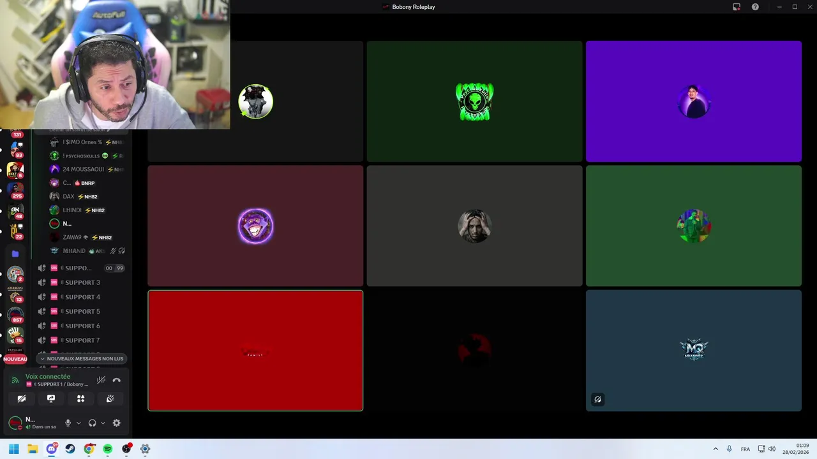Open the server with 83 badge

pos(15,150)
